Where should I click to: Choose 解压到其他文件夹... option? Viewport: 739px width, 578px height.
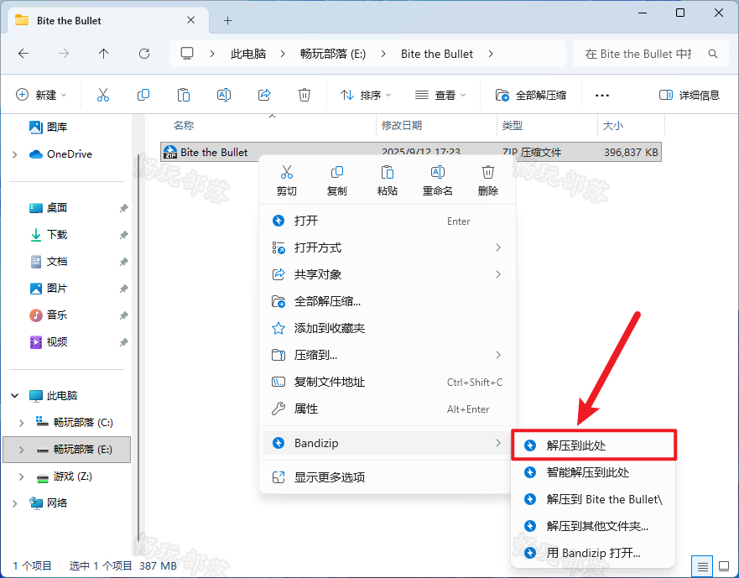[594, 526]
